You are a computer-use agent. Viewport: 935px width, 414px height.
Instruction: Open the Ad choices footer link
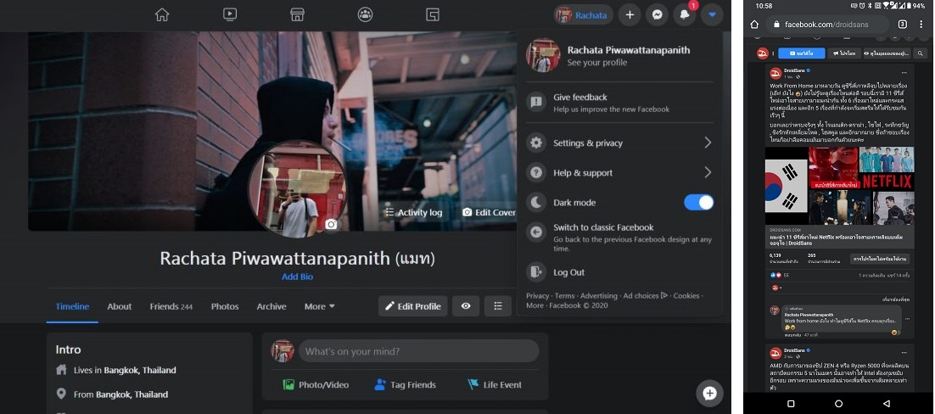click(645, 295)
